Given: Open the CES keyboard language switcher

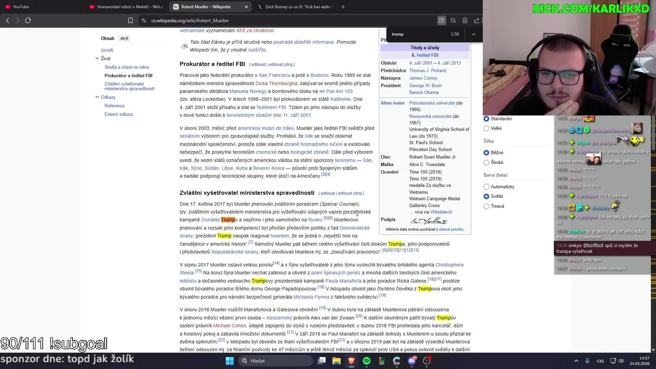Looking at the screenshot, I should [600, 361].
